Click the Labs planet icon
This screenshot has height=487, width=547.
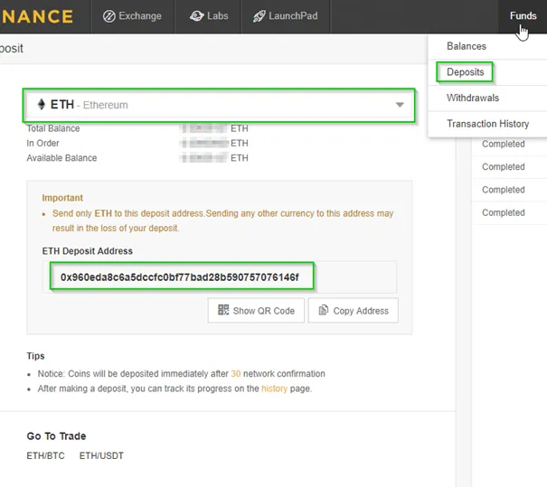(x=196, y=16)
